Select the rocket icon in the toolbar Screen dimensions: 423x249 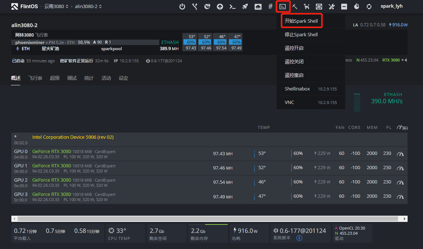pos(245,6)
